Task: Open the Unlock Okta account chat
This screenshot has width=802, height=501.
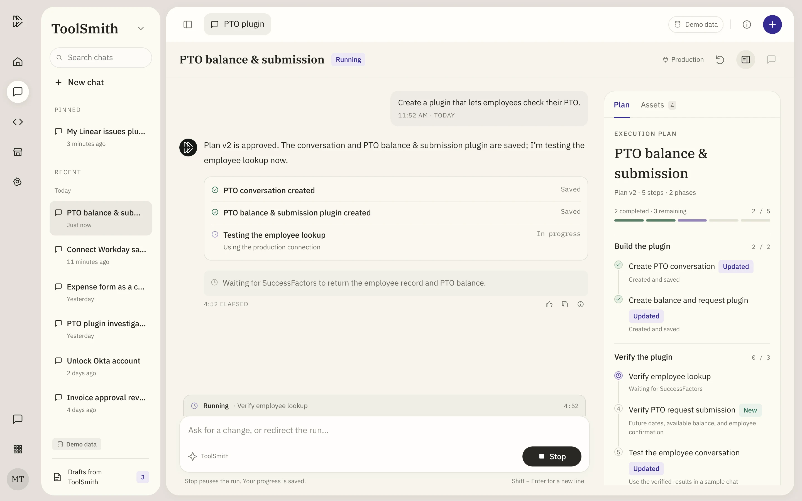Action: (x=101, y=367)
